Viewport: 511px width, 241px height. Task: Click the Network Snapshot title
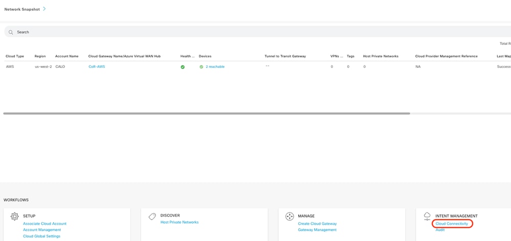point(22,9)
